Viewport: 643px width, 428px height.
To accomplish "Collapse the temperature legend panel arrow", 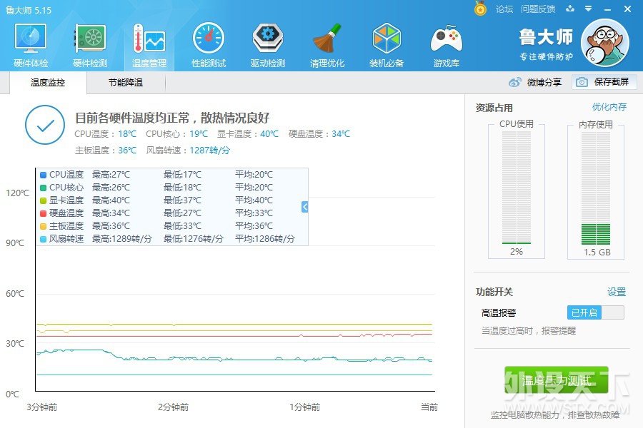I will pos(304,207).
